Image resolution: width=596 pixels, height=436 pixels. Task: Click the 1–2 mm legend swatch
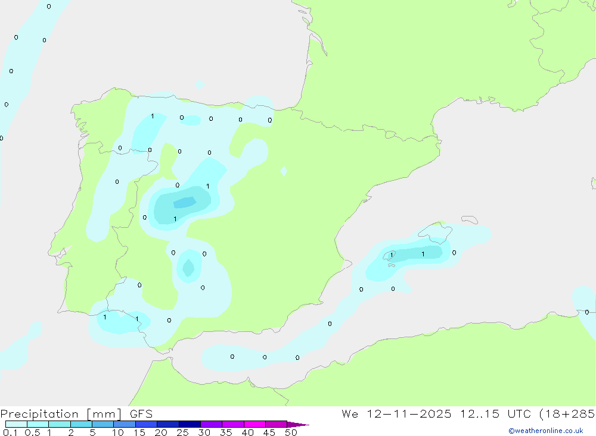59,424
